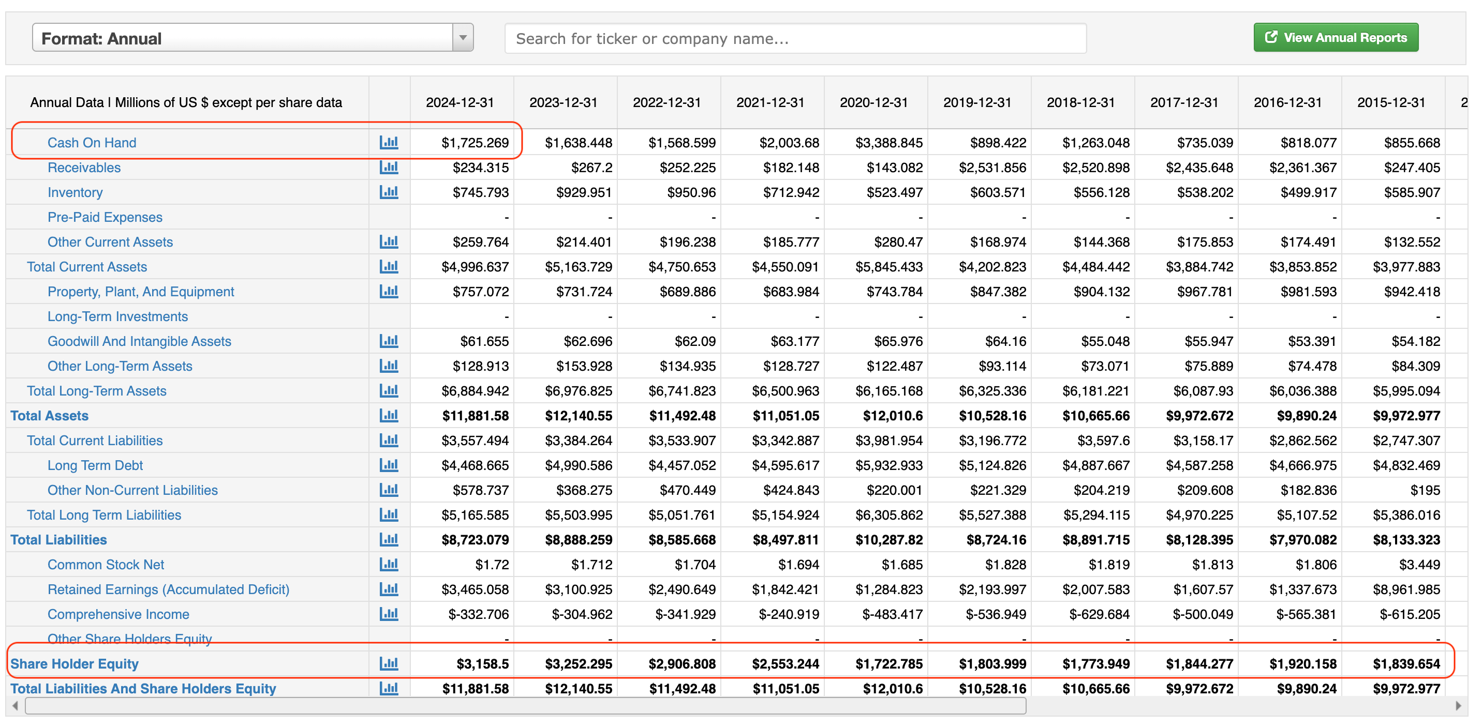Open chart icon for Retained Earnings row
The image size is (1482, 728).
click(389, 589)
